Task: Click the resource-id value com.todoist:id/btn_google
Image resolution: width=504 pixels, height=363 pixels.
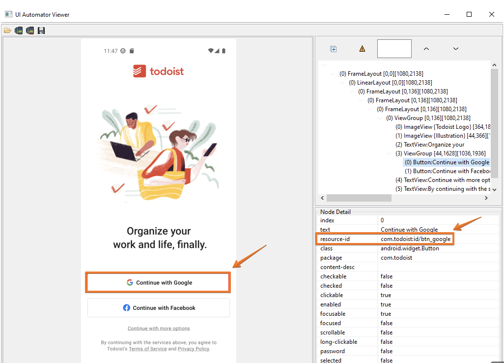Action: [416, 239]
